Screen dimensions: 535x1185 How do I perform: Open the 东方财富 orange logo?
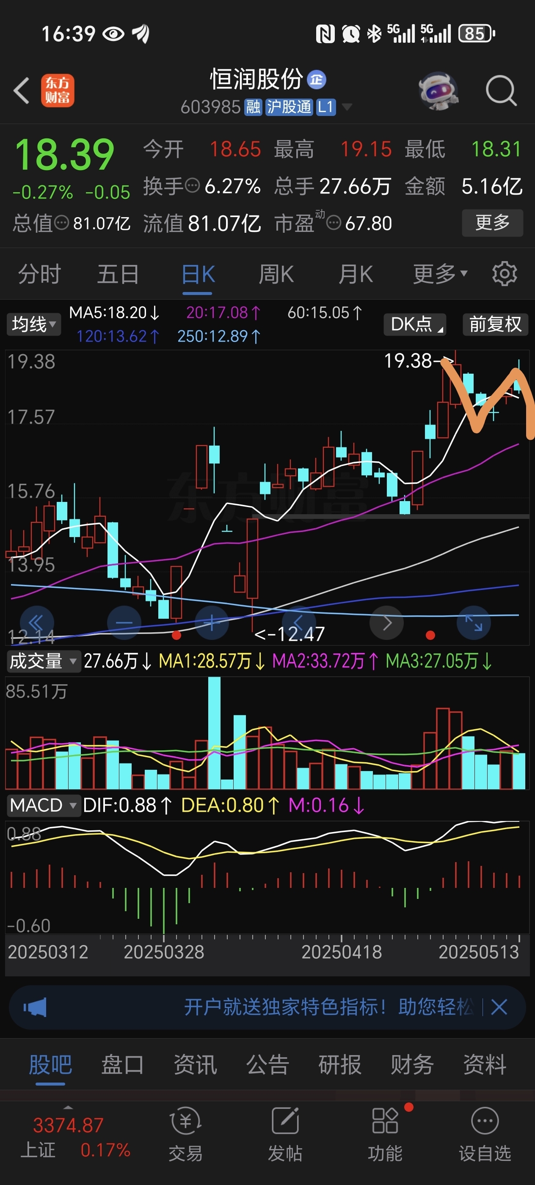58,91
